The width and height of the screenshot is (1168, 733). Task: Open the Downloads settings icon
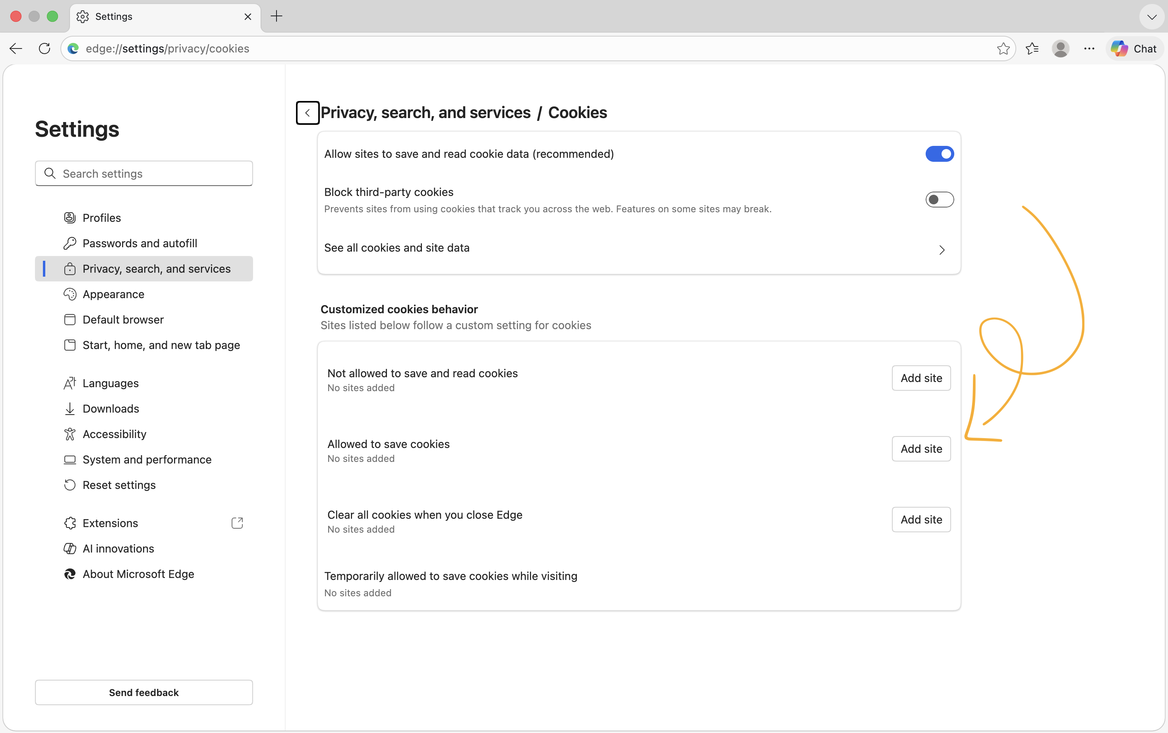pyautogui.click(x=70, y=408)
